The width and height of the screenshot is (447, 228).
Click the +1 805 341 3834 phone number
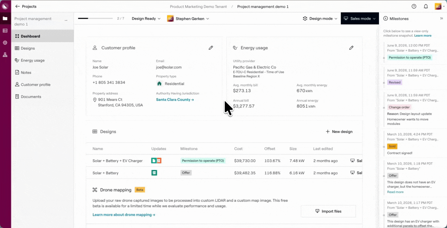pos(109,82)
